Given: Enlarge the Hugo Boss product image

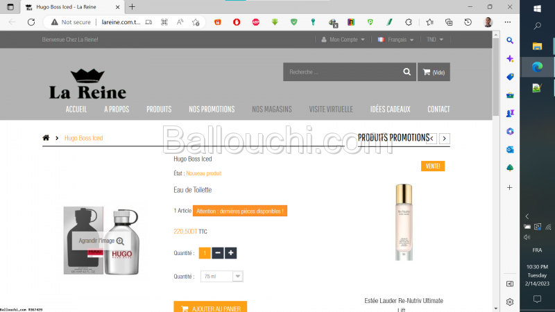Looking at the screenshot, I should pyautogui.click(x=101, y=241).
